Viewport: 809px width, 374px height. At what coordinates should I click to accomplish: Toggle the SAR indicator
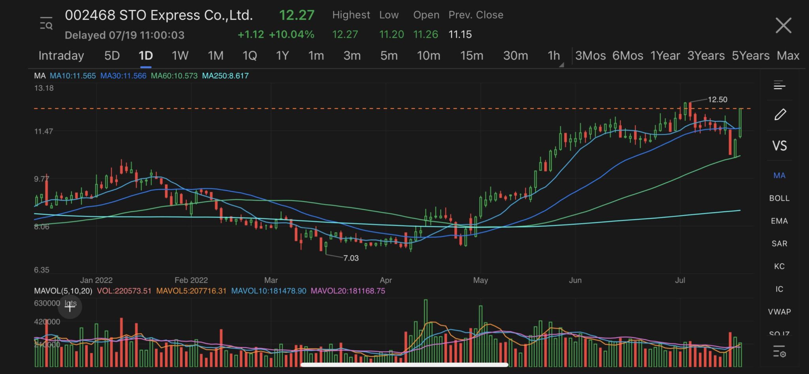(x=779, y=244)
